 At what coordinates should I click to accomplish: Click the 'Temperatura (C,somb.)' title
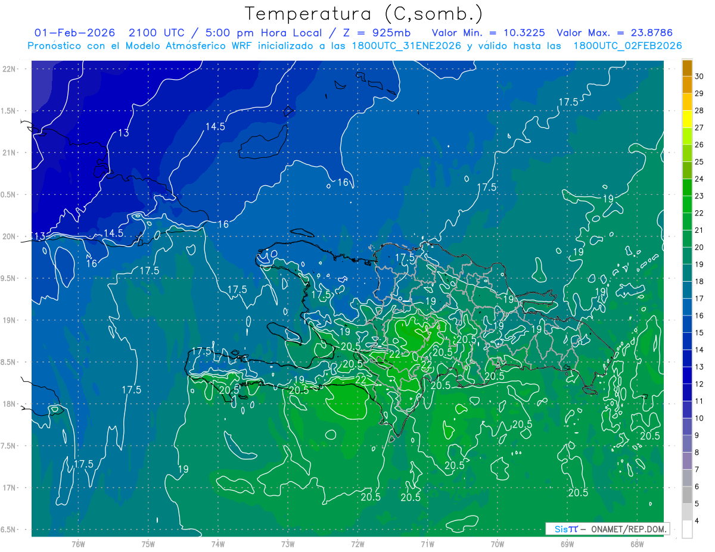[364, 14]
